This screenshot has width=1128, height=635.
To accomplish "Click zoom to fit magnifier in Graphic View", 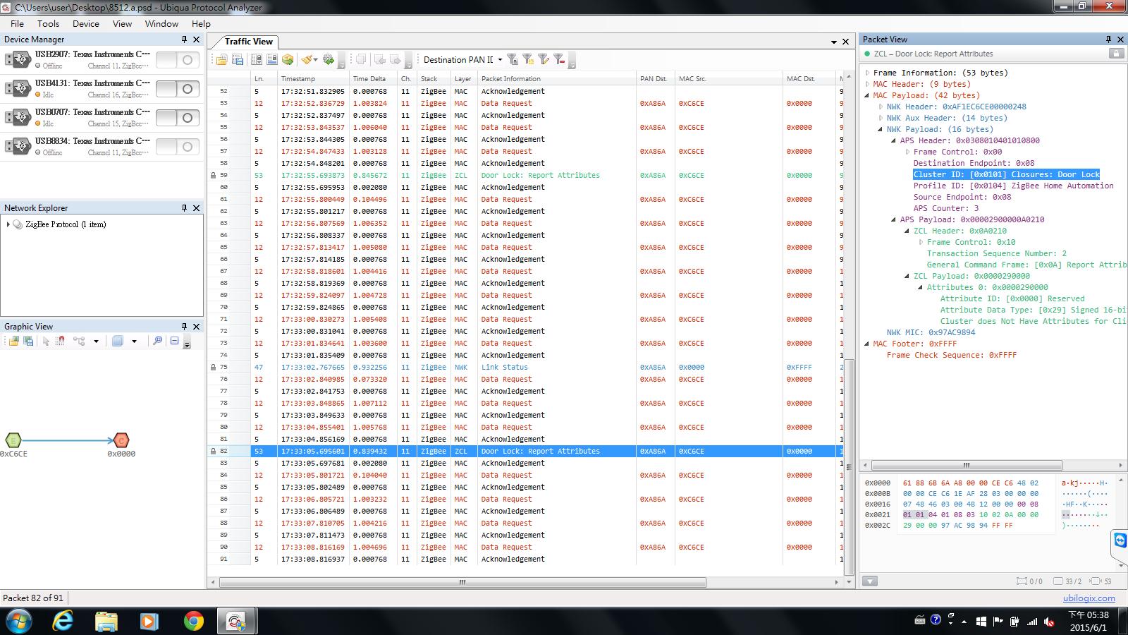I will point(157,341).
